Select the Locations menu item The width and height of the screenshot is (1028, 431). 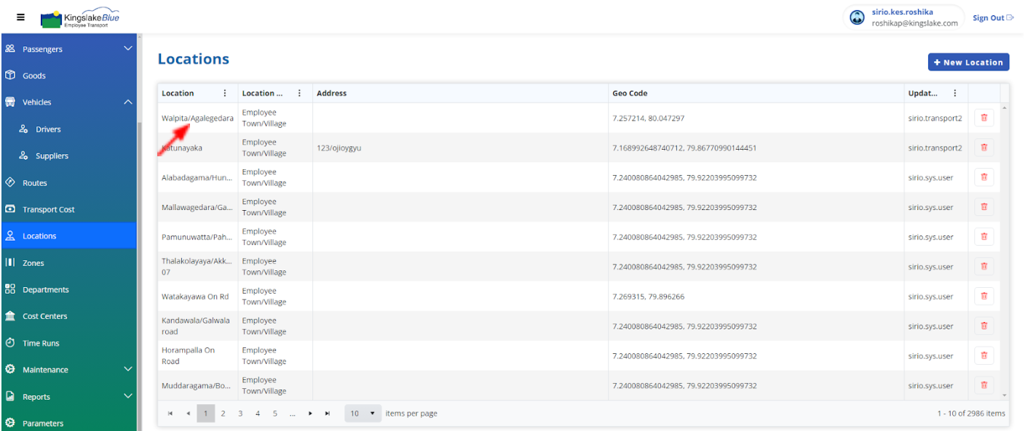click(68, 236)
